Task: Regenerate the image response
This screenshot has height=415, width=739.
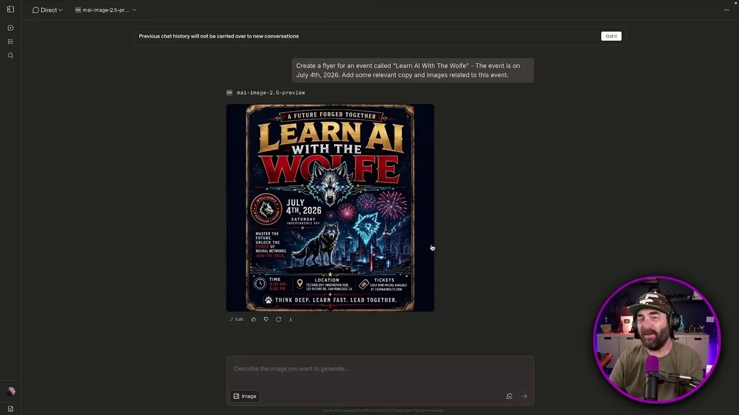Action: (x=278, y=319)
